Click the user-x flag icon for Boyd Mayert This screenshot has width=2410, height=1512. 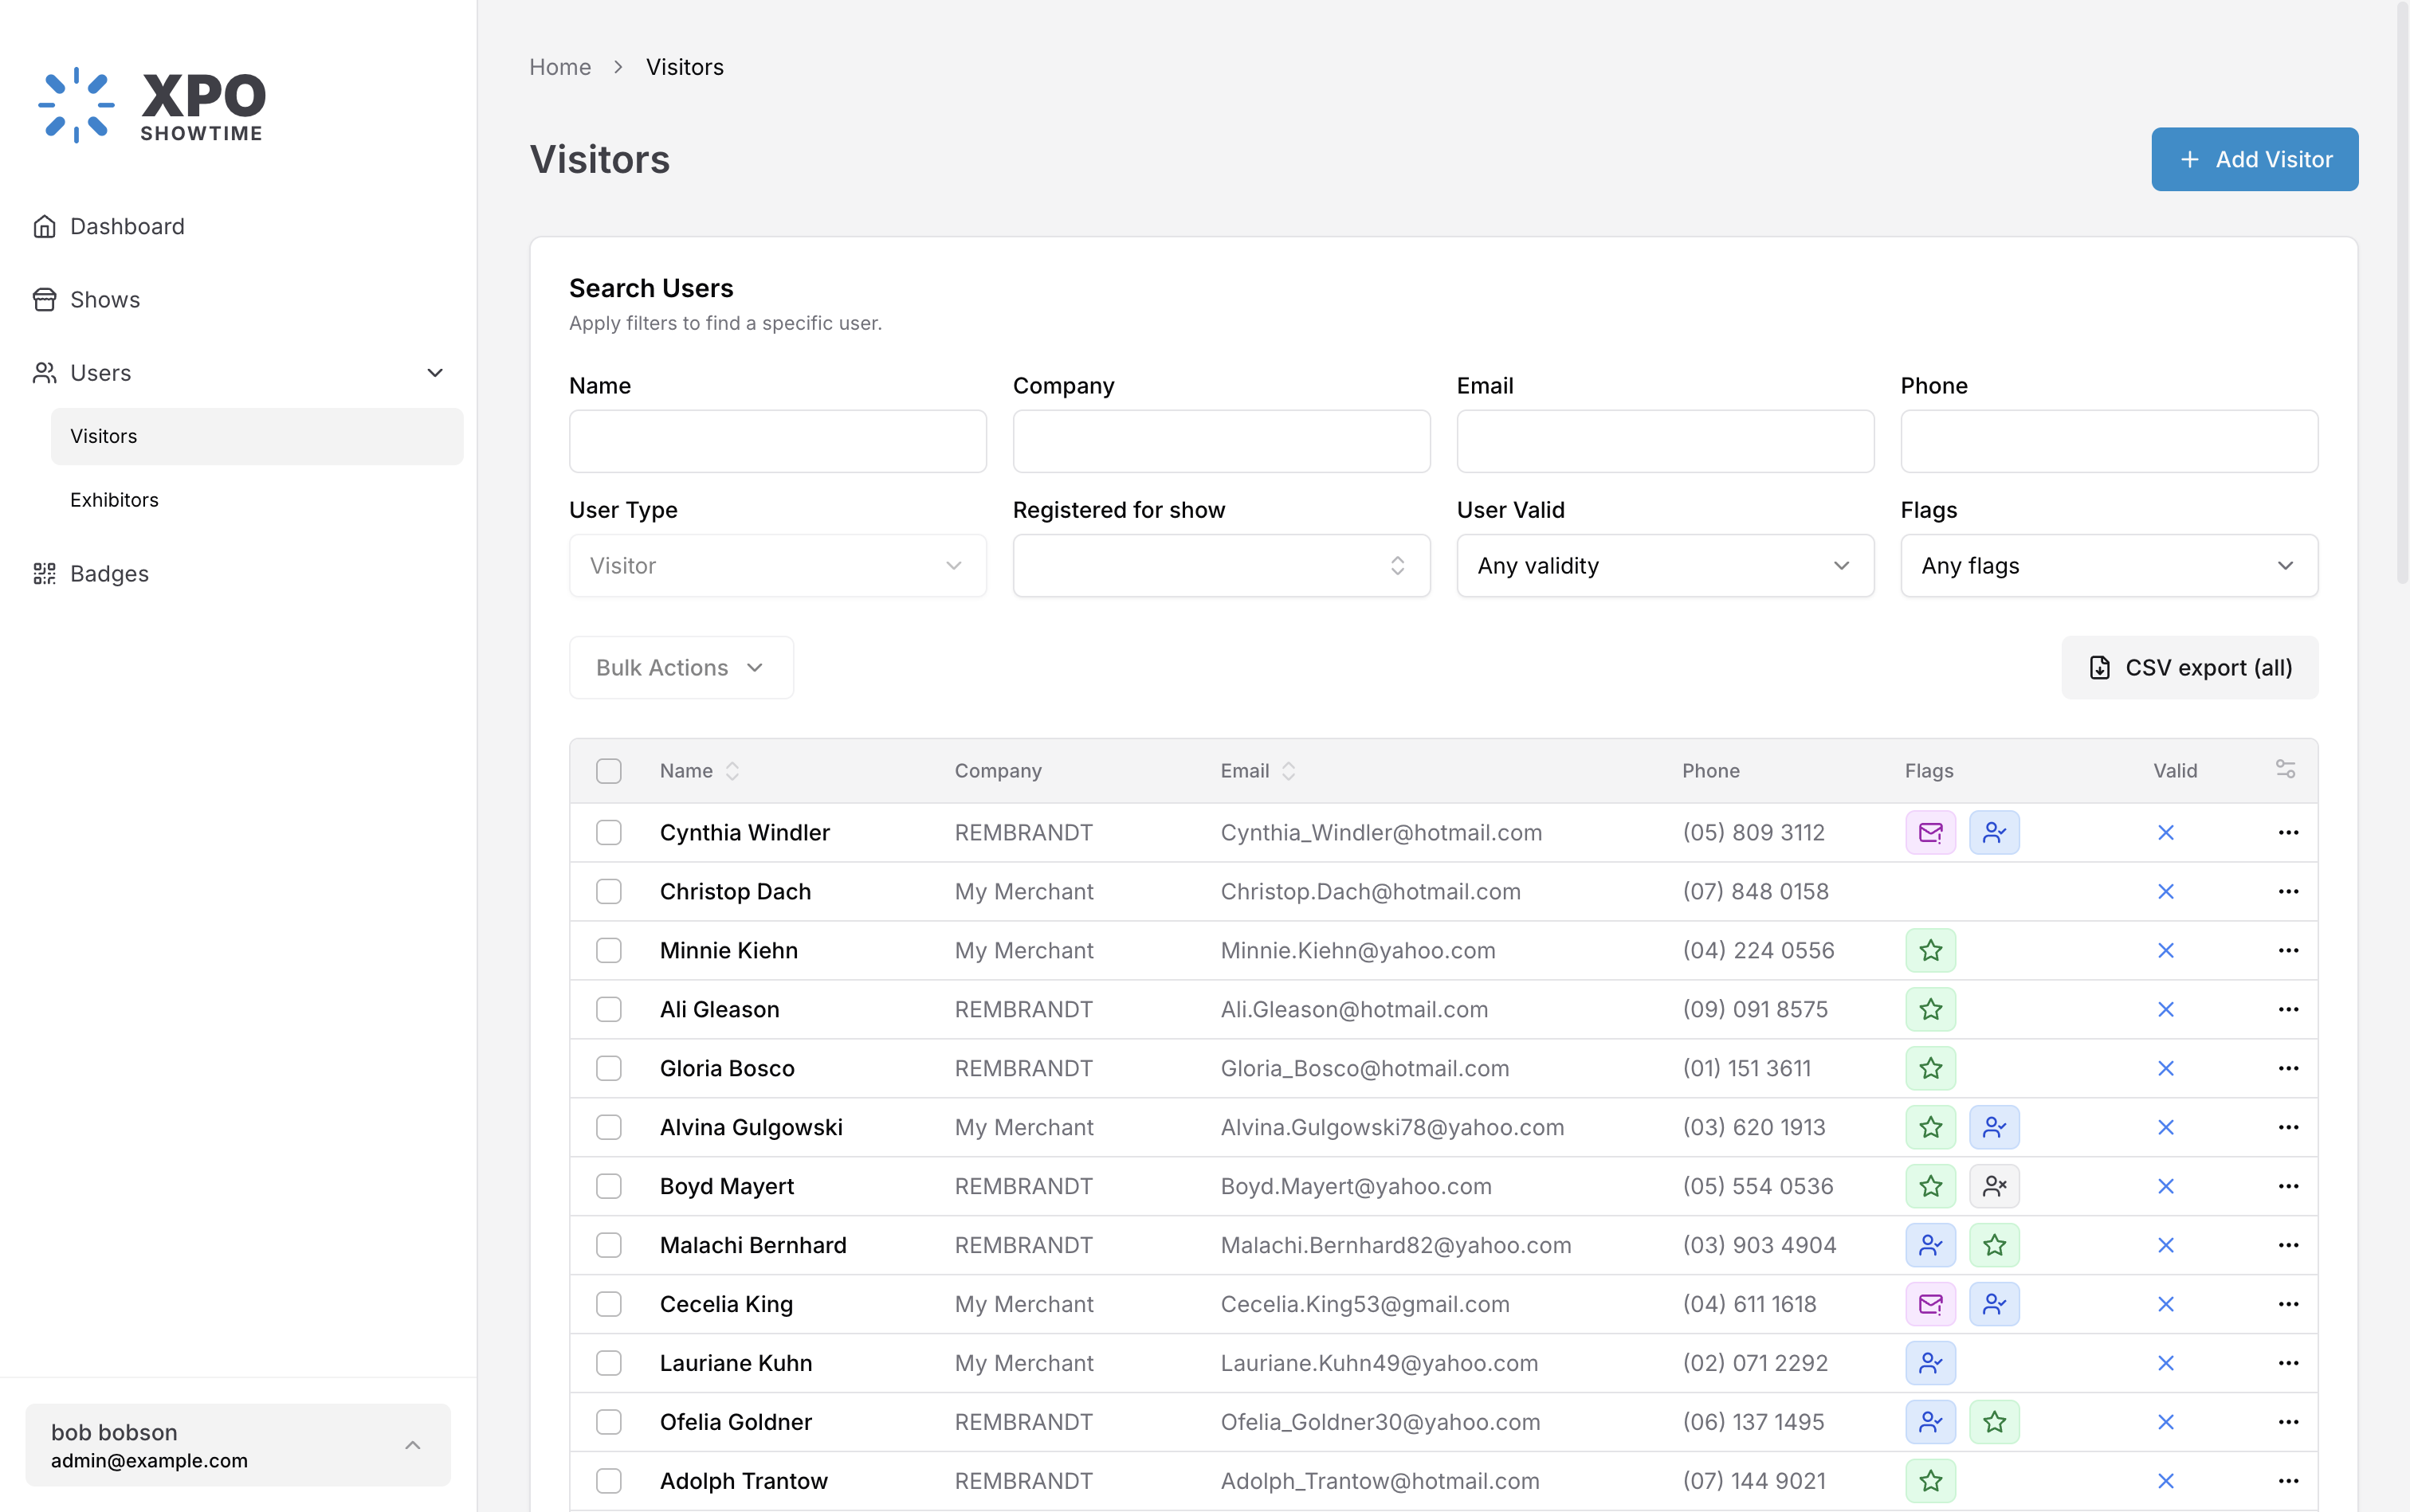[1994, 1186]
